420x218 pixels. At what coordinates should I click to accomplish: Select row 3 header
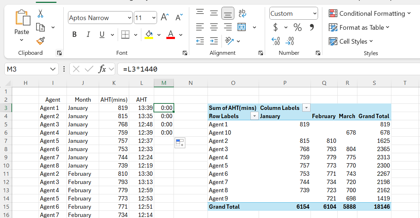tap(6, 108)
